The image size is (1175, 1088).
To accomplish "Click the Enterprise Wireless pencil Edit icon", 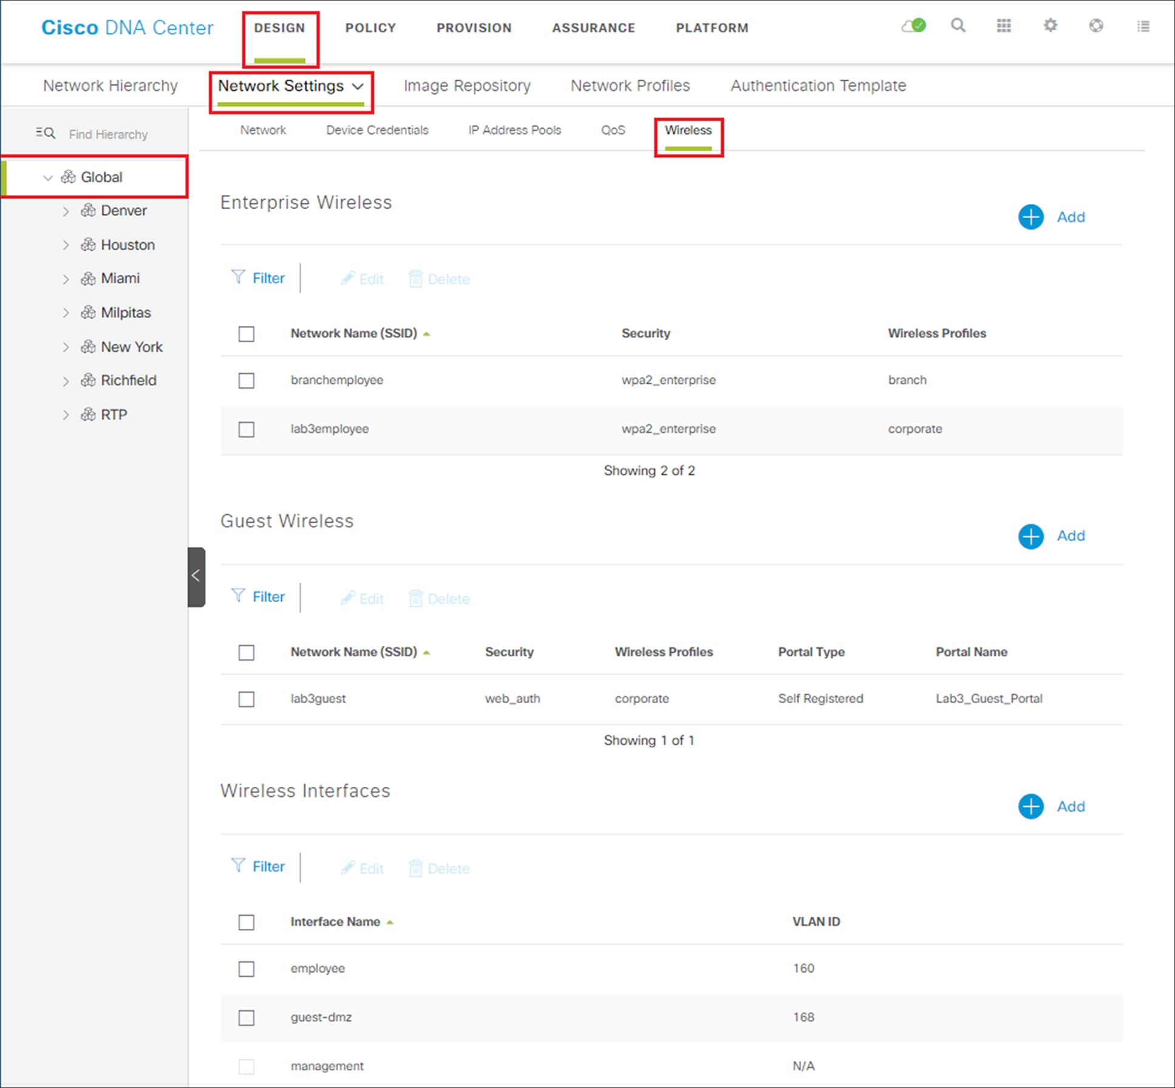I will (x=347, y=279).
